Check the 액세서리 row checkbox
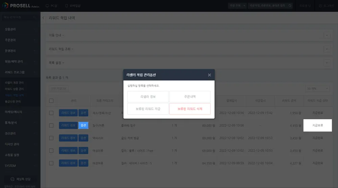Image resolution: width=338 pixels, height=188 pixels. pyautogui.click(x=51, y=138)
